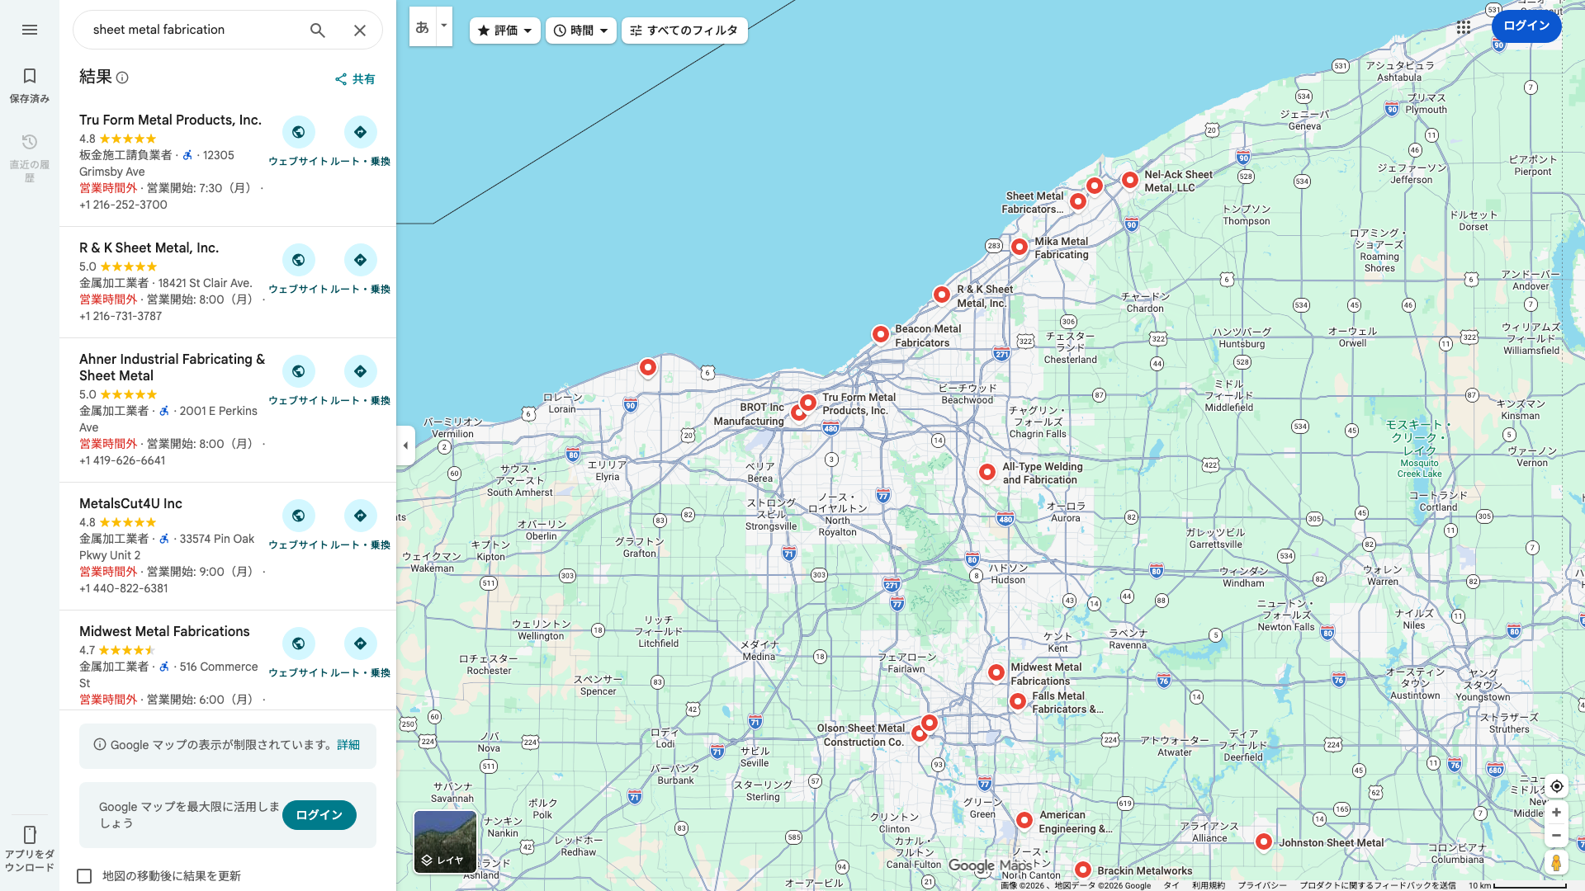Toggle the Layers map view thumbnail
Screen dimensions: 1585x891
pyautogui.click(x=445, y=841)
